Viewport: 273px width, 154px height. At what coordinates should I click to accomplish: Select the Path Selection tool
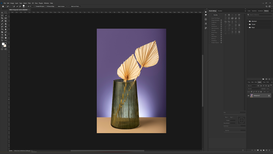click(5, 35)
